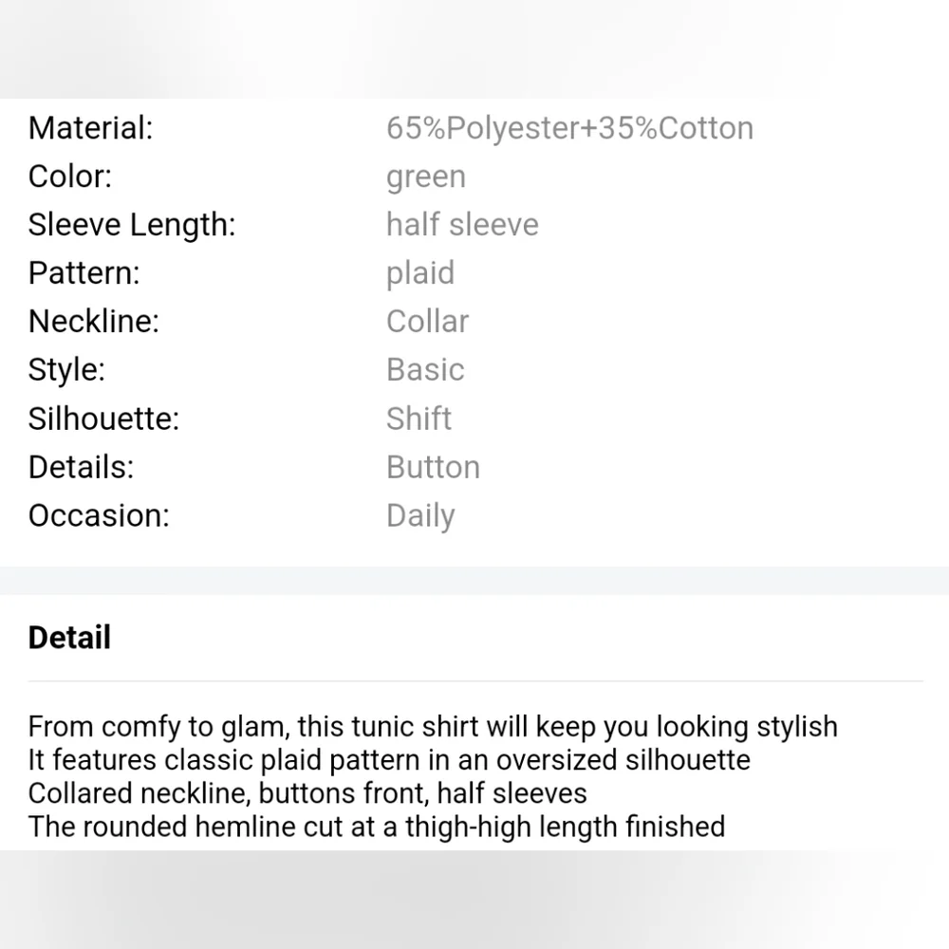The width and height of the screenshot is (949, 949).
Task: Click the Sleeve Length label
Action: (132, 225)
